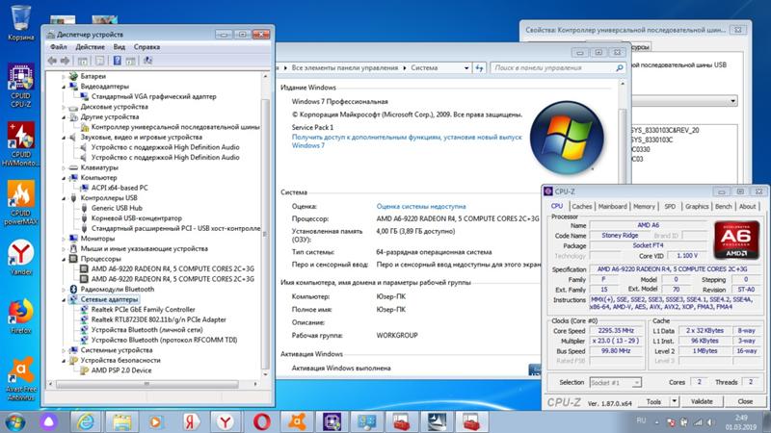
Task: Click the 'Оценка системы недоступна' link
Action: pos(421,206)
